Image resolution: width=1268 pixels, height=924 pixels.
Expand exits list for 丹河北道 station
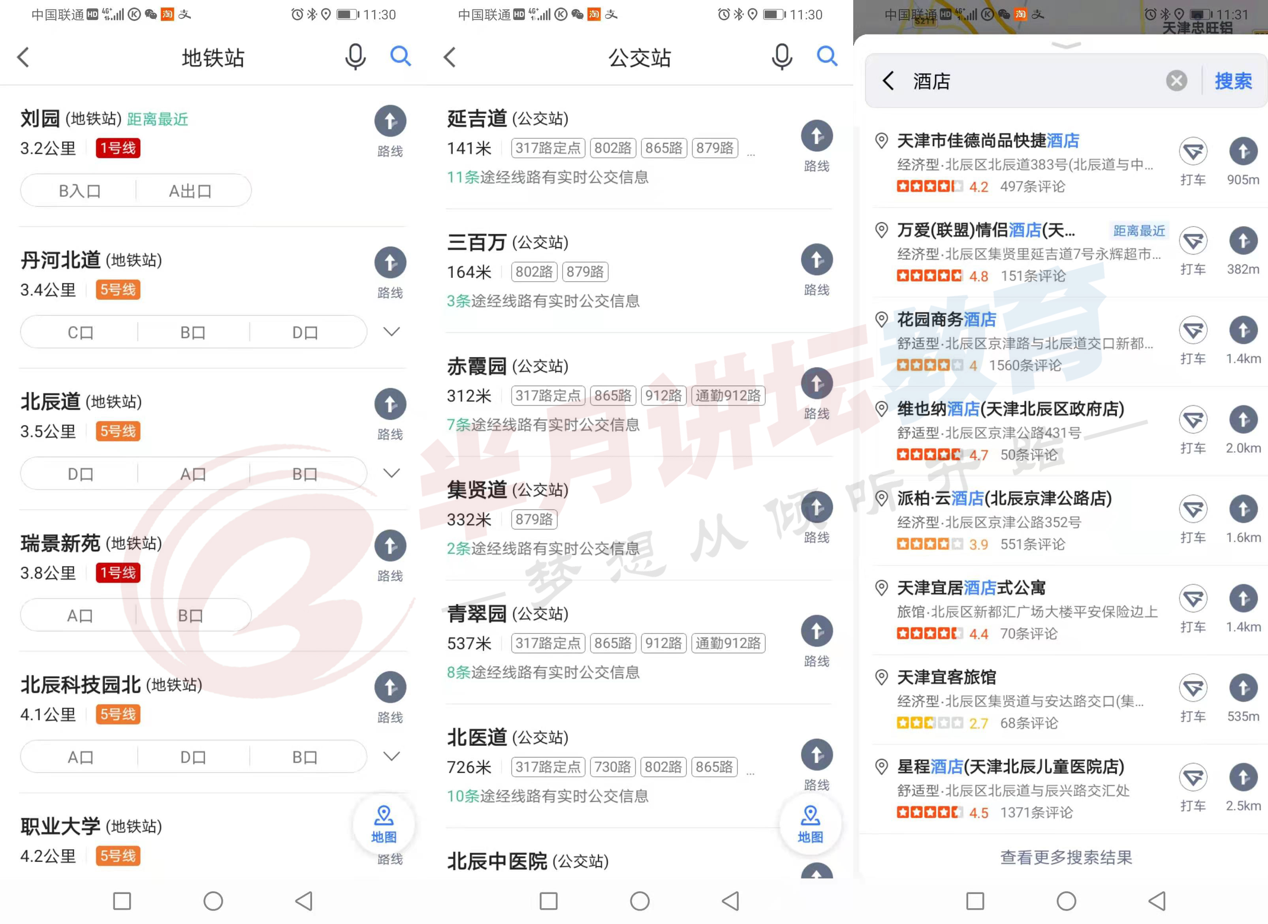tap(391, 332)
